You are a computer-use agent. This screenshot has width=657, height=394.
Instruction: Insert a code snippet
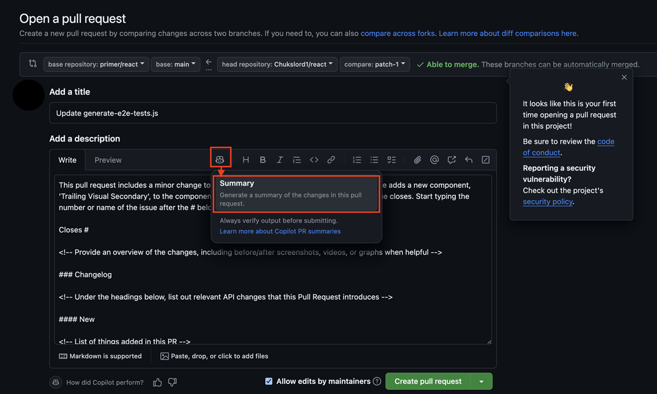(x=314, y=159)
